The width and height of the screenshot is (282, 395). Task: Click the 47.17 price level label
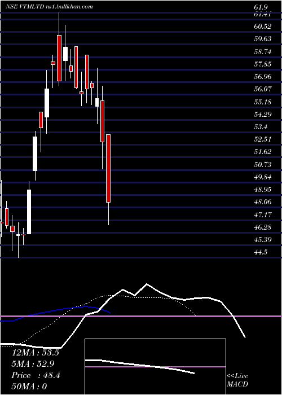[x=263, y=215]
